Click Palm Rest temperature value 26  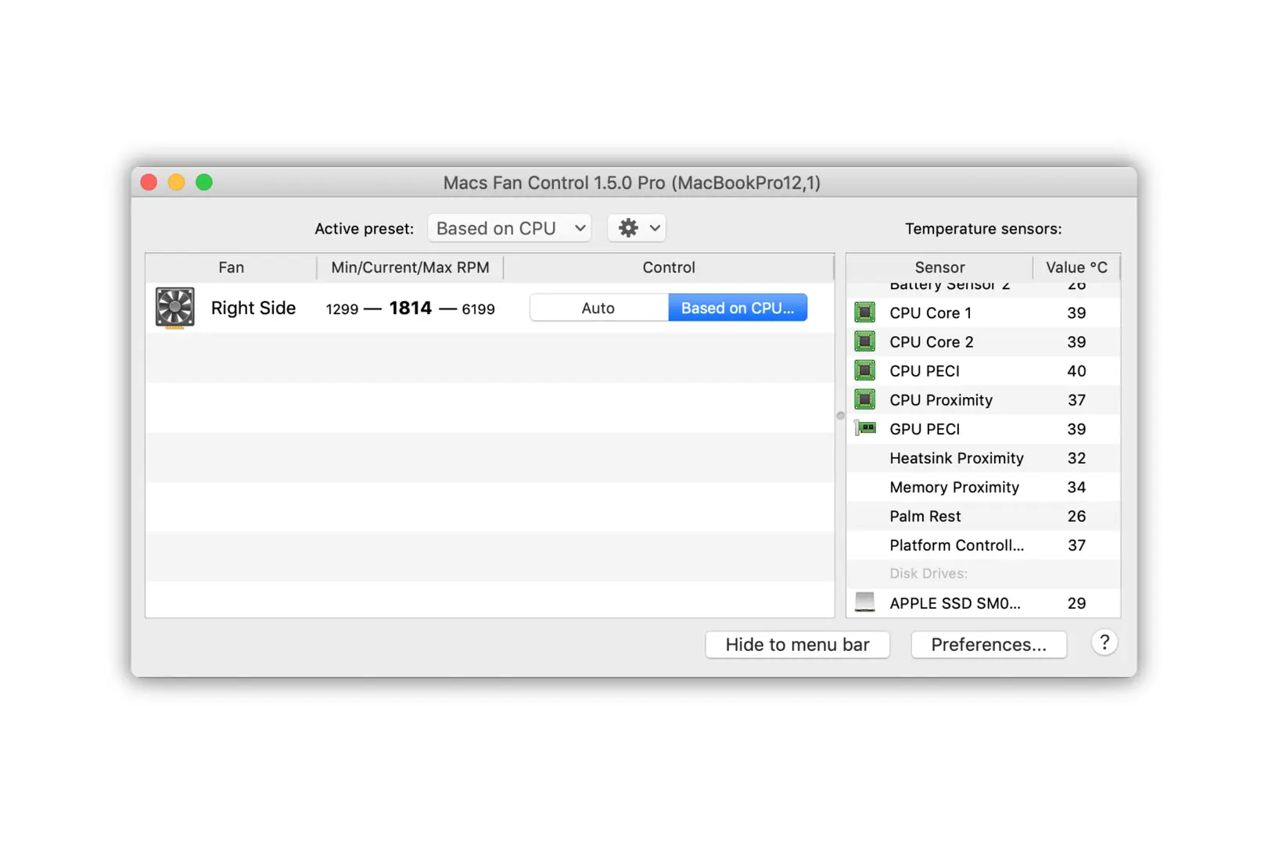point(1076,516)
